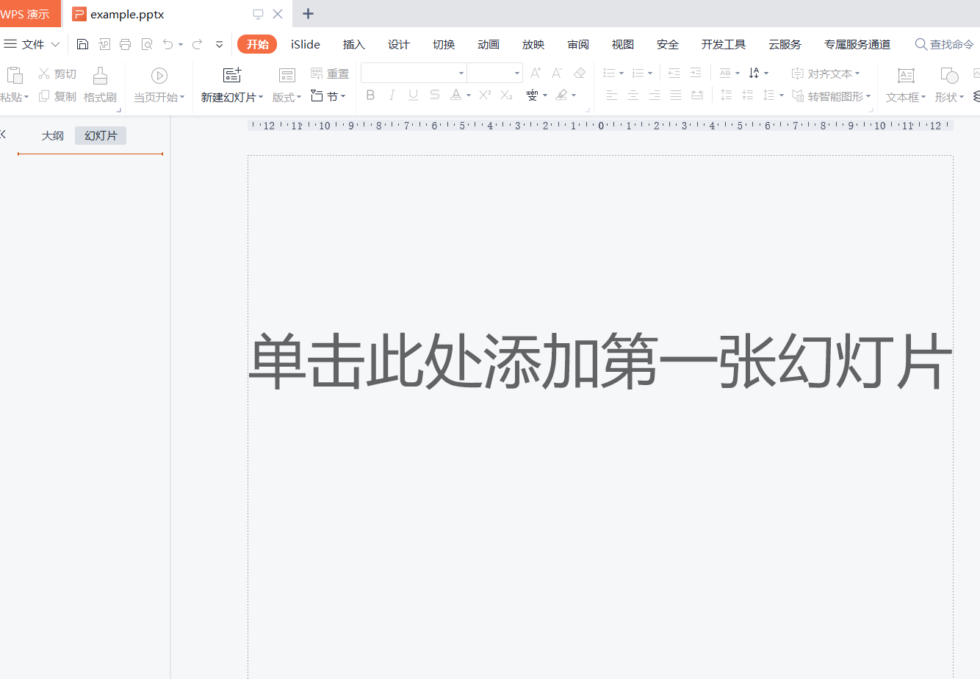Screen dimensions: 980x679
Task: Decrease the indent level icon
Action: 674,73
